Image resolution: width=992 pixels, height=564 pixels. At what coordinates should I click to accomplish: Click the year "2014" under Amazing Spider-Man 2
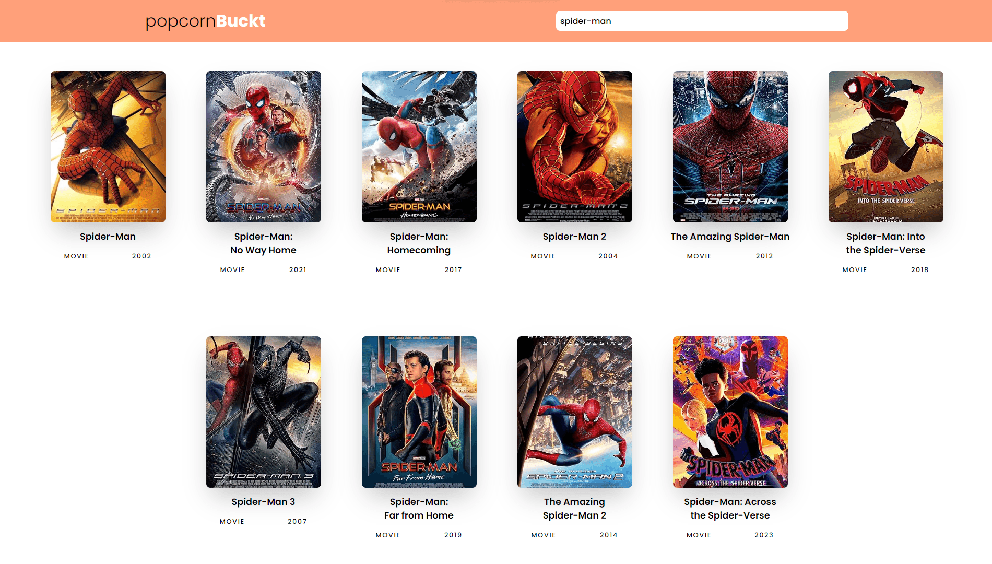[x=609, y=535]
